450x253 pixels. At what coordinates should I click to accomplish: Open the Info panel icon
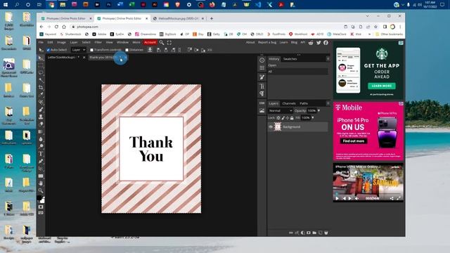point(262,60)
